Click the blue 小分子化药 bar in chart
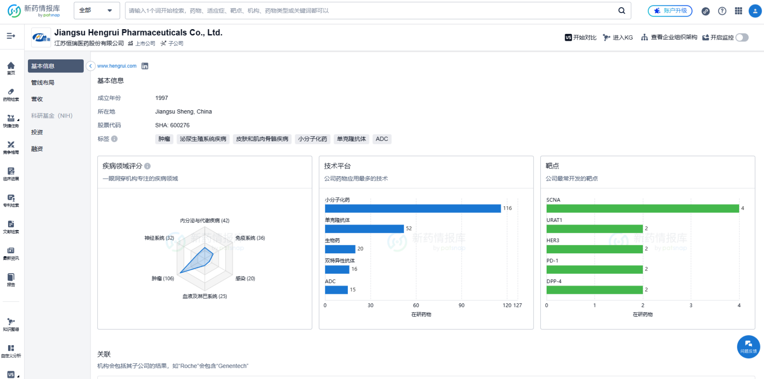The height and width of the screenshot is (379, 764). point(413,208)
